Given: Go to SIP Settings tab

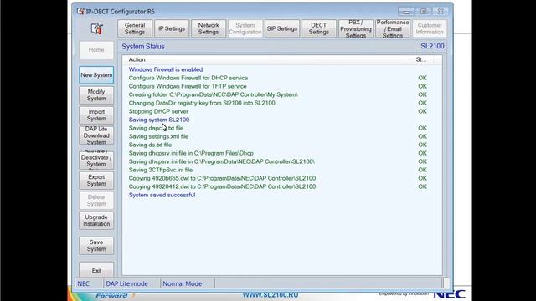Looking at the screenshot, I should tap(282, 28).
